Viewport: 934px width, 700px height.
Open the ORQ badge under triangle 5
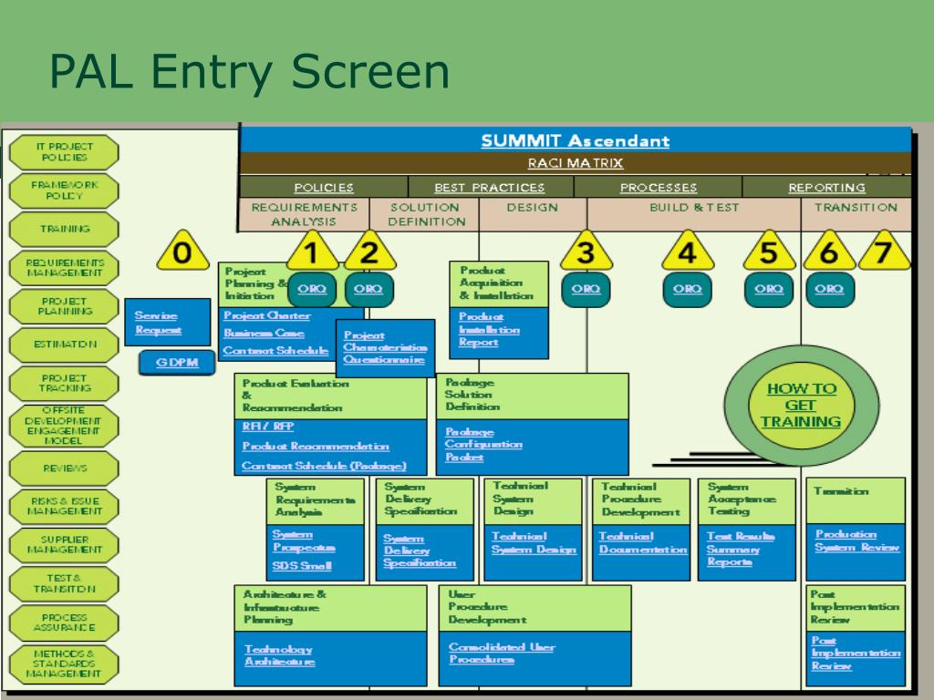coord(769,289)
